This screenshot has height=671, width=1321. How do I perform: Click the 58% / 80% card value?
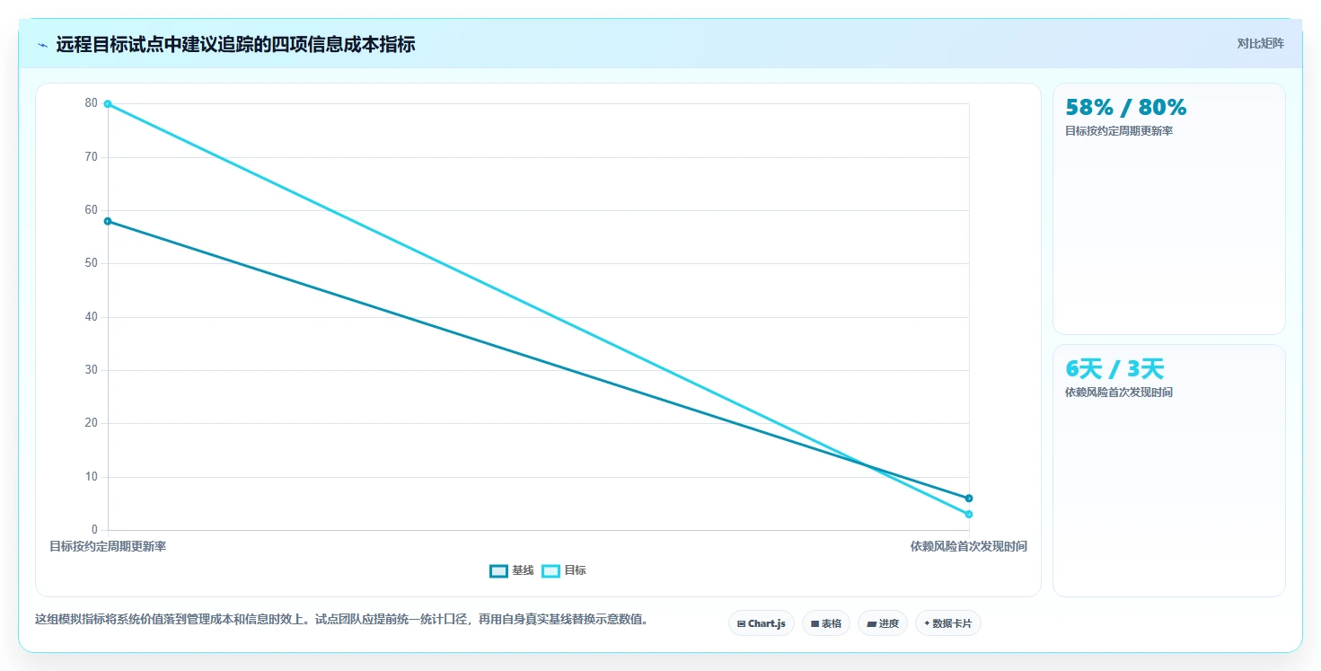coord(1125,108)
